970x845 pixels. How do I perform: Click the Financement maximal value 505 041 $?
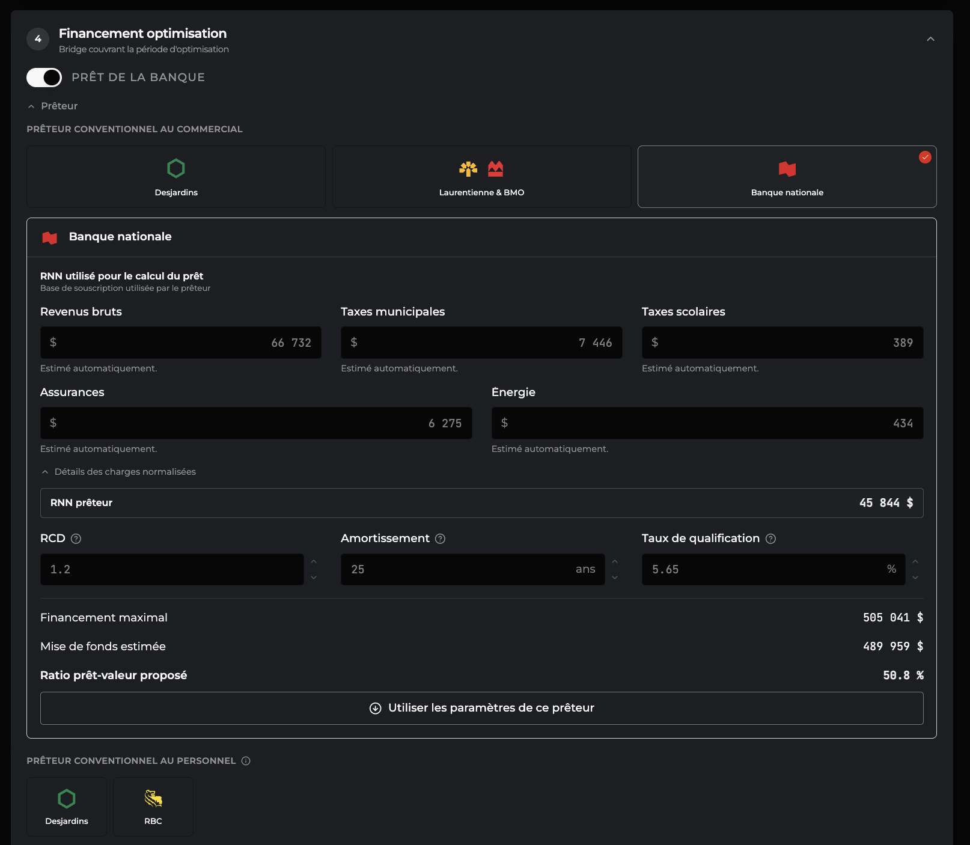[893, 618]
